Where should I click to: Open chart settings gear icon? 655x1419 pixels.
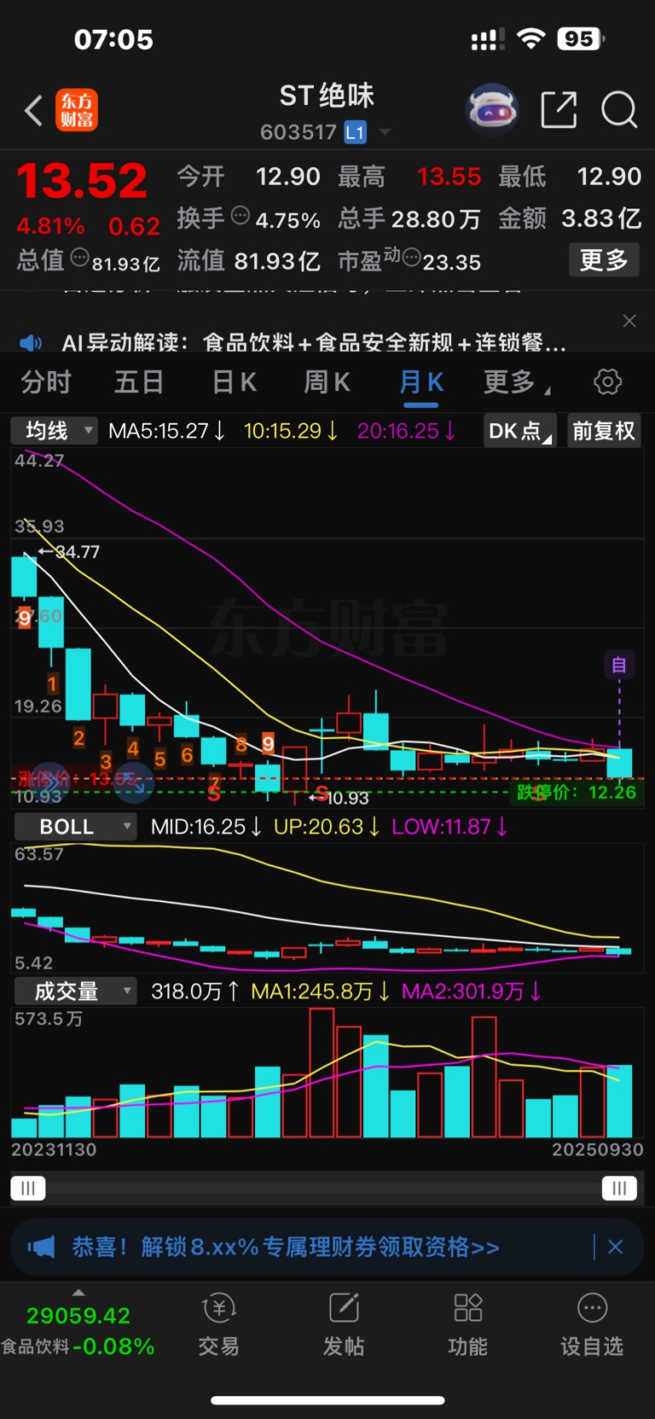tap(607, 381)
